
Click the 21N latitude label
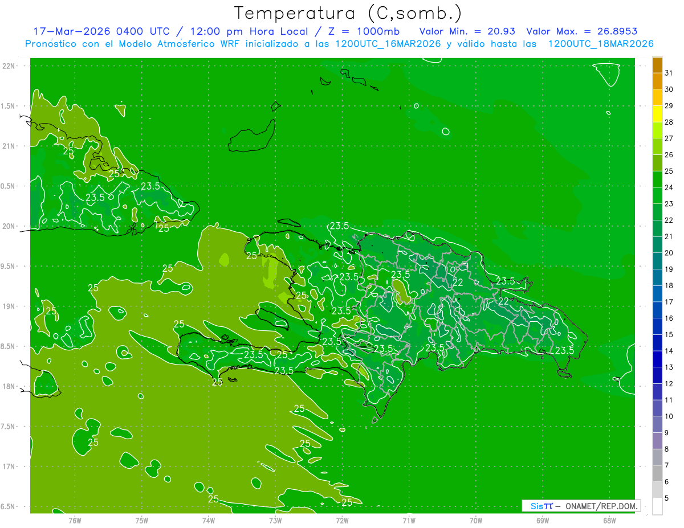pyautogui.click(x=9, y=146)
